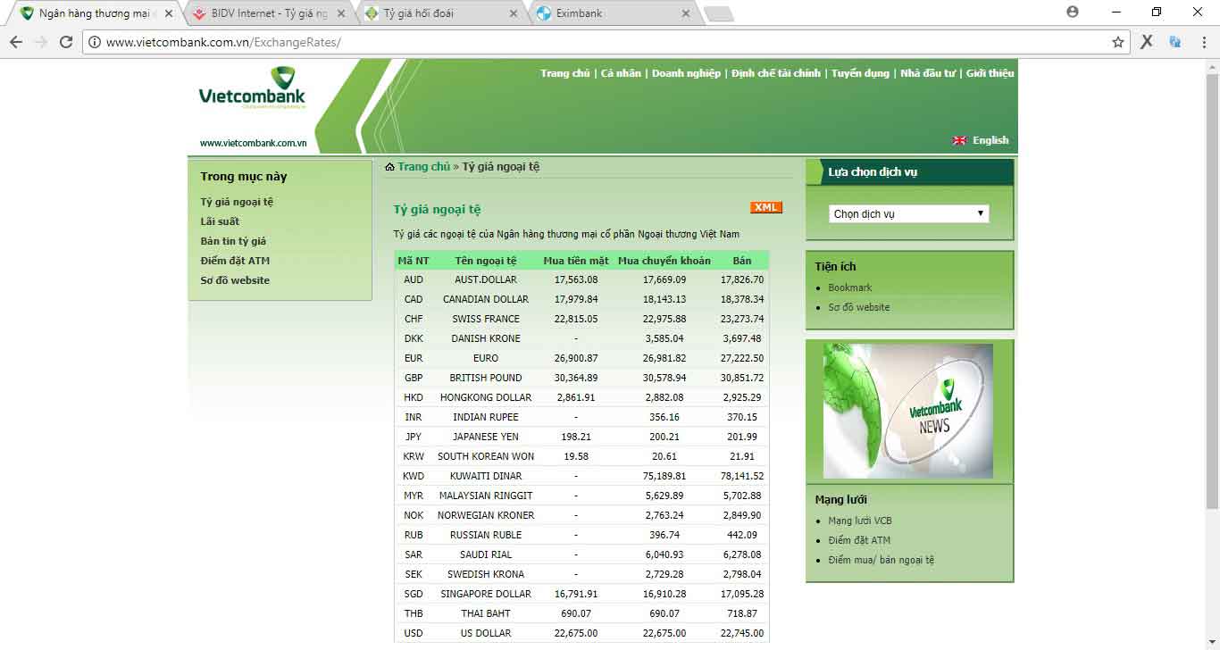1220x650 pixels.
Task: Click the Điểm mua/ bán ngoại tệ link
Action: [x=881, y=560]
